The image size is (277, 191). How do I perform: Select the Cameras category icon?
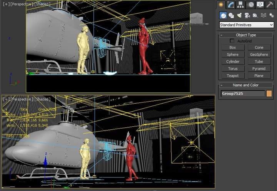247,15
